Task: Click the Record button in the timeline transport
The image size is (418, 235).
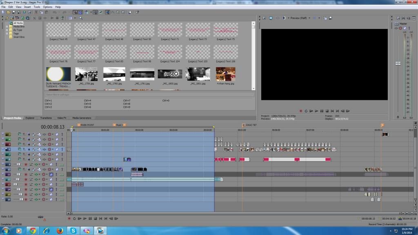Action: [69, 219]
